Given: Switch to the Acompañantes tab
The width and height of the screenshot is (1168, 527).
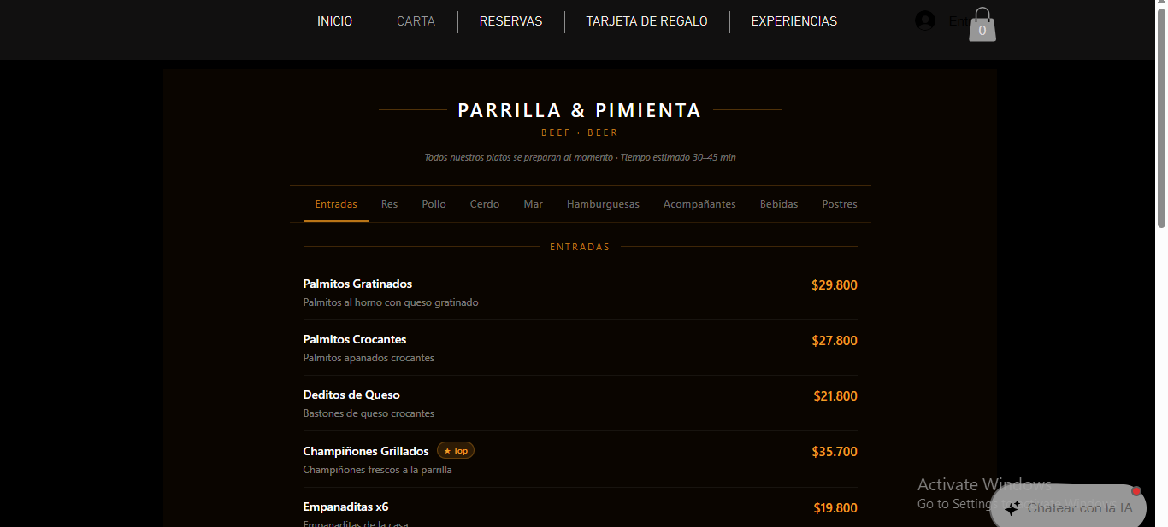Looking at the screenshot, I should 699,204.
